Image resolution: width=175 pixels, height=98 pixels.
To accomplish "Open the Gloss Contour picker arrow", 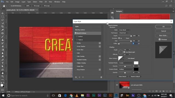I will 123,58.
